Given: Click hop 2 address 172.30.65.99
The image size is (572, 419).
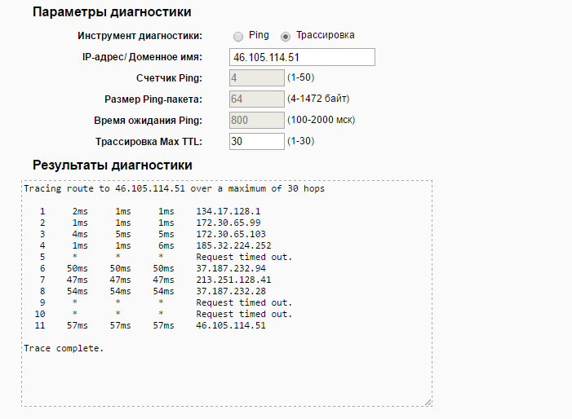Looking at the screenshot, I should (228, 223).
